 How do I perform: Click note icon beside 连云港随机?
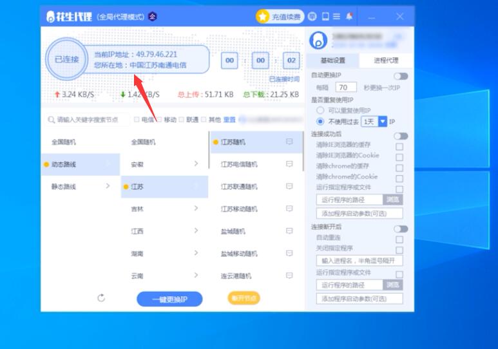[289, 276]
